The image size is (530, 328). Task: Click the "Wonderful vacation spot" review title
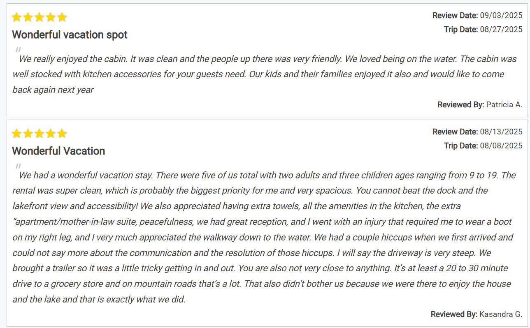pyautogui.click(x=70, y=35)
